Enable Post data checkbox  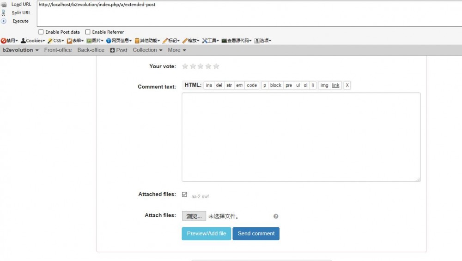coord(41,32)
